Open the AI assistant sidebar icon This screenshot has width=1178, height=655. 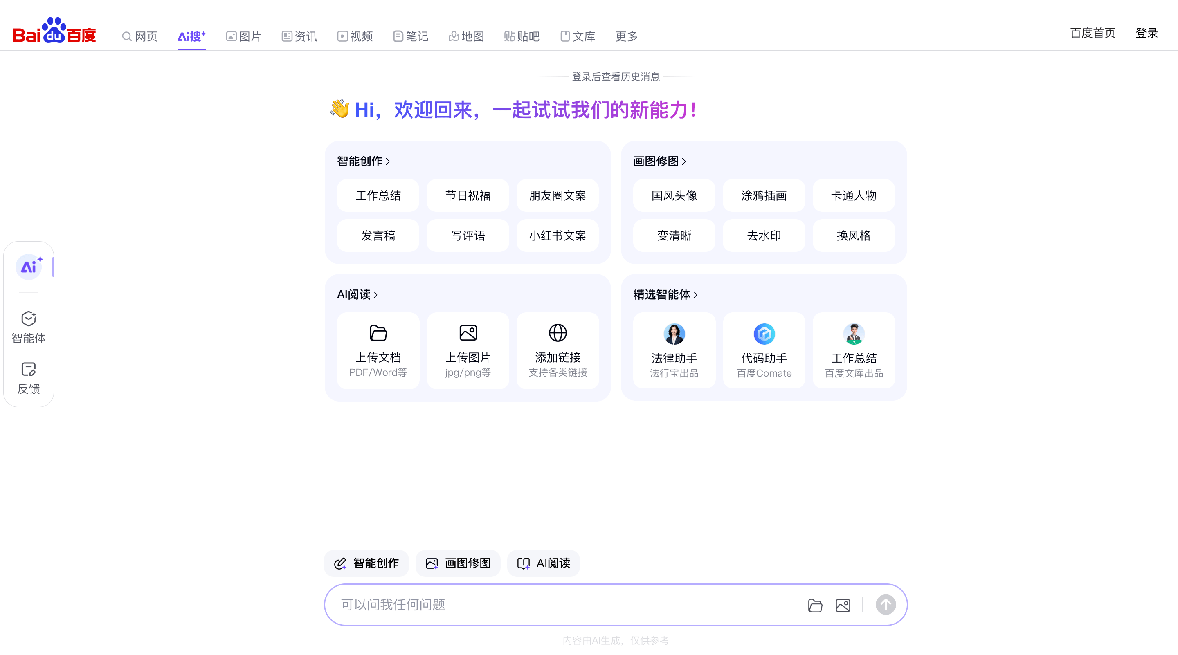click(29, 267)
